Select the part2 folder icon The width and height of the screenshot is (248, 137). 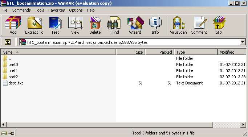pyautogui.click(x=5, y=77)
